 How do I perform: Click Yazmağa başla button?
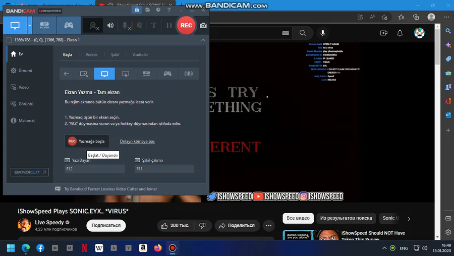coord(87,141)
